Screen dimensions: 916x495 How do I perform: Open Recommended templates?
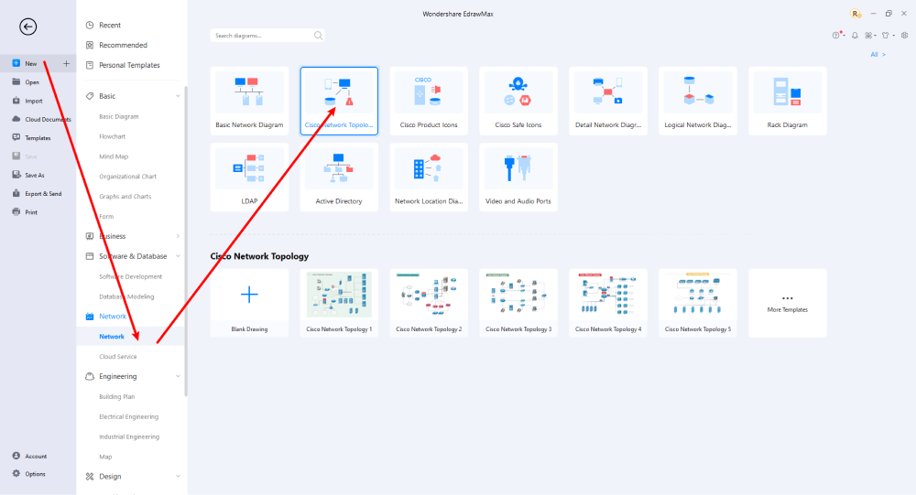click(x=123, y=45)
